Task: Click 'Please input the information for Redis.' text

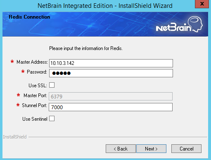Action: pos(86,48)
